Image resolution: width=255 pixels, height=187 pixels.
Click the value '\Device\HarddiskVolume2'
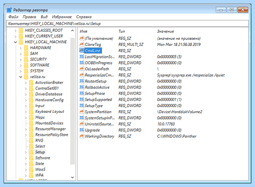[179, 112]
